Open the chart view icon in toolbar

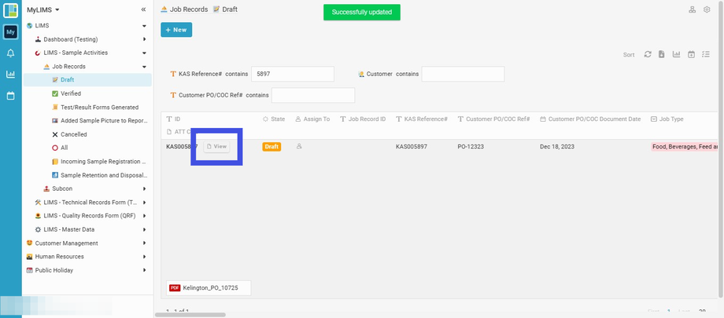tap(677, 54)
